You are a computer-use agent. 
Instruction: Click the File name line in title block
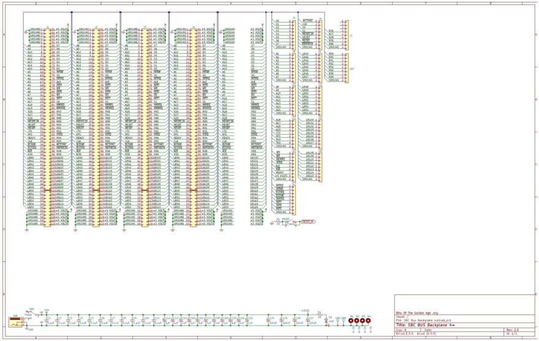click(429, 320)
